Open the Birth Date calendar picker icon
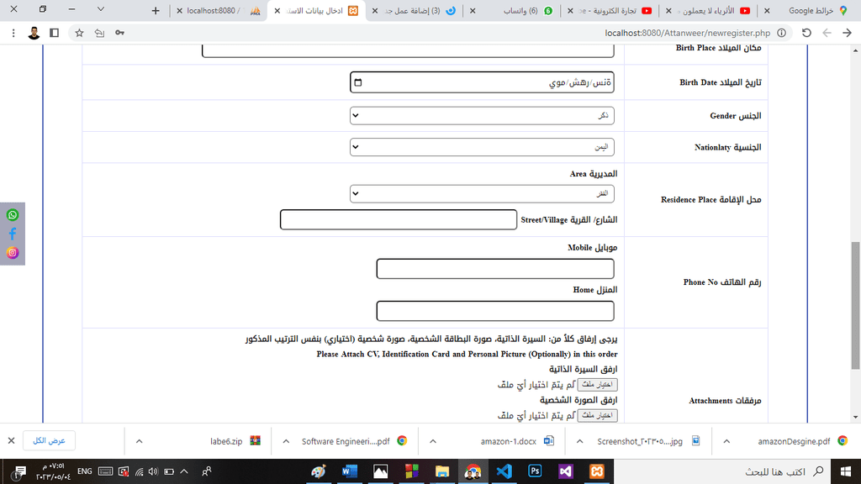Viewport: 861px width, 484px height. [x=358, y=82]
